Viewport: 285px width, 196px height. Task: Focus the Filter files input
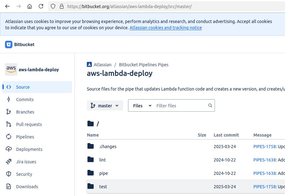(181, 105)
